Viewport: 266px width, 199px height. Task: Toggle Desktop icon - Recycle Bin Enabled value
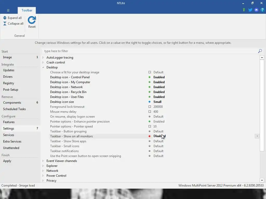(x=159, y=92)
